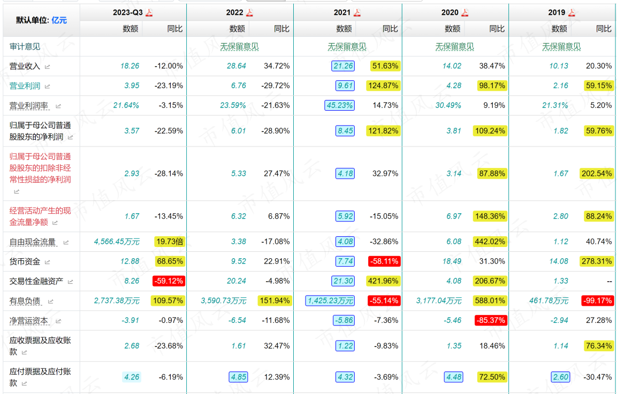Viewport: 617px width, 394px height.
Task: Click 2019 货币资金 growth 278.31%
Action: 597,261
